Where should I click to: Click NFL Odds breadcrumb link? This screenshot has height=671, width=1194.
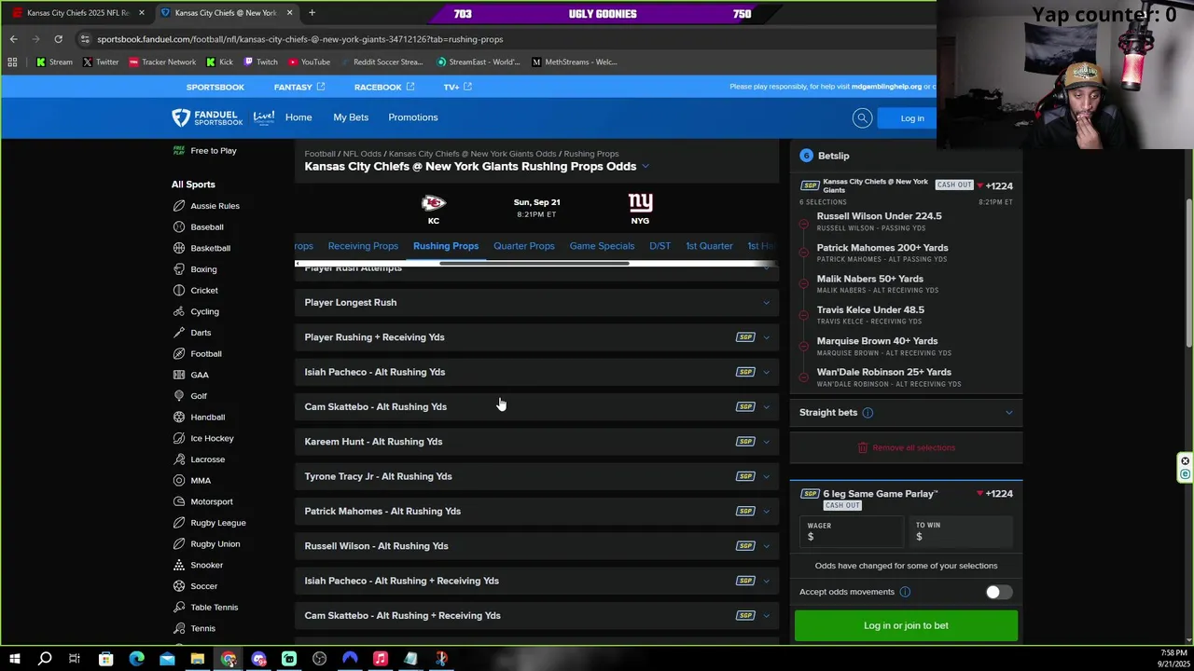coord(362,154)
